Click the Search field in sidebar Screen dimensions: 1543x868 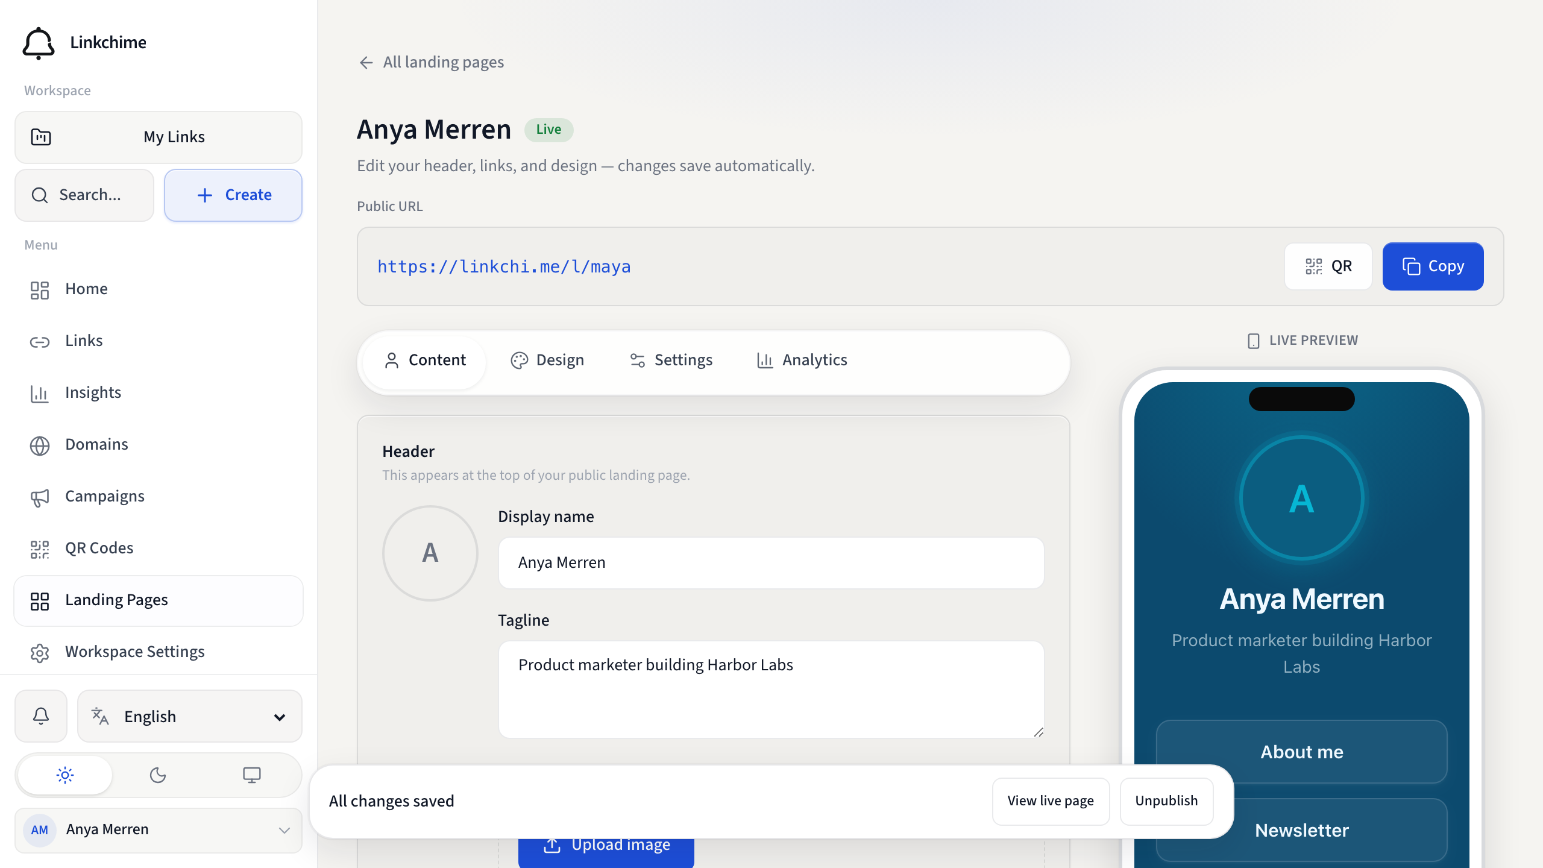pyautogui.click(x=84, y=195)
